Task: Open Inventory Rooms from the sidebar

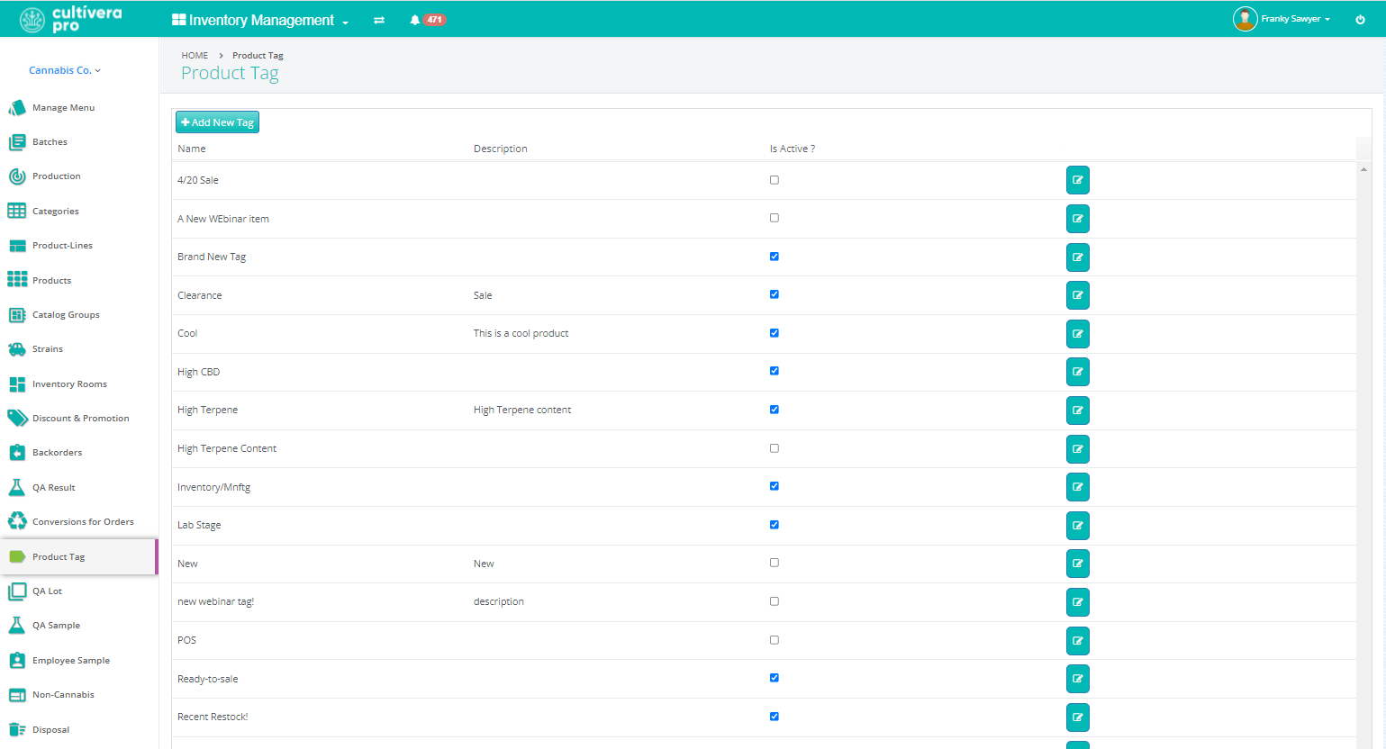Action: 69,384
